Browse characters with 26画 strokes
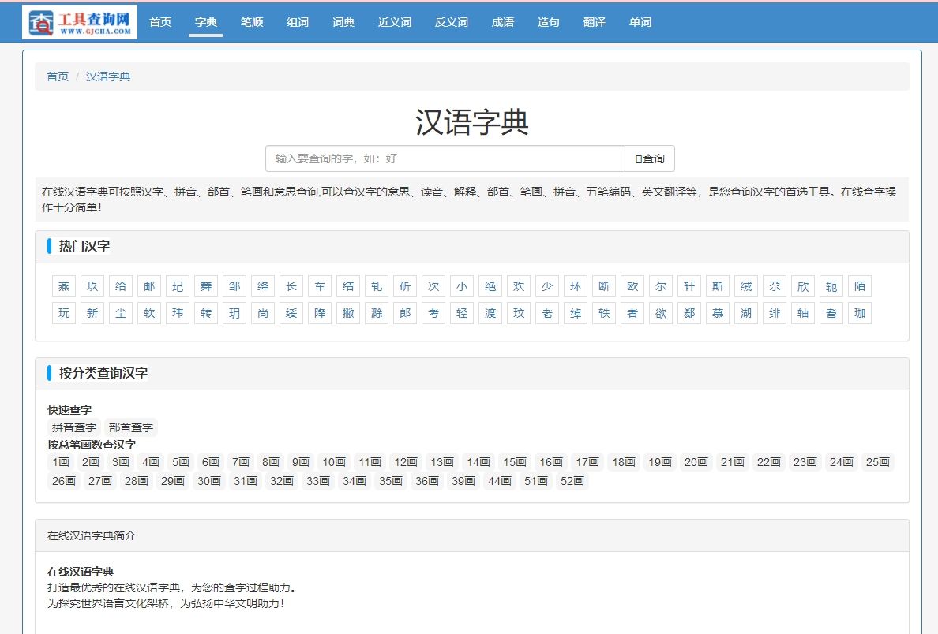The width and height of the screenshot is (938, 634). coord(64,481)
